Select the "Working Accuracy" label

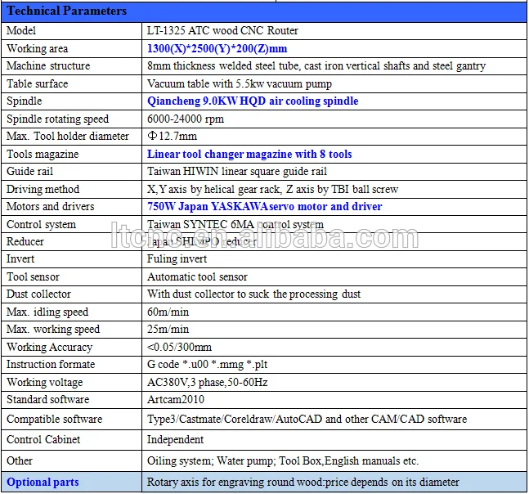click(x=50, y=347)
